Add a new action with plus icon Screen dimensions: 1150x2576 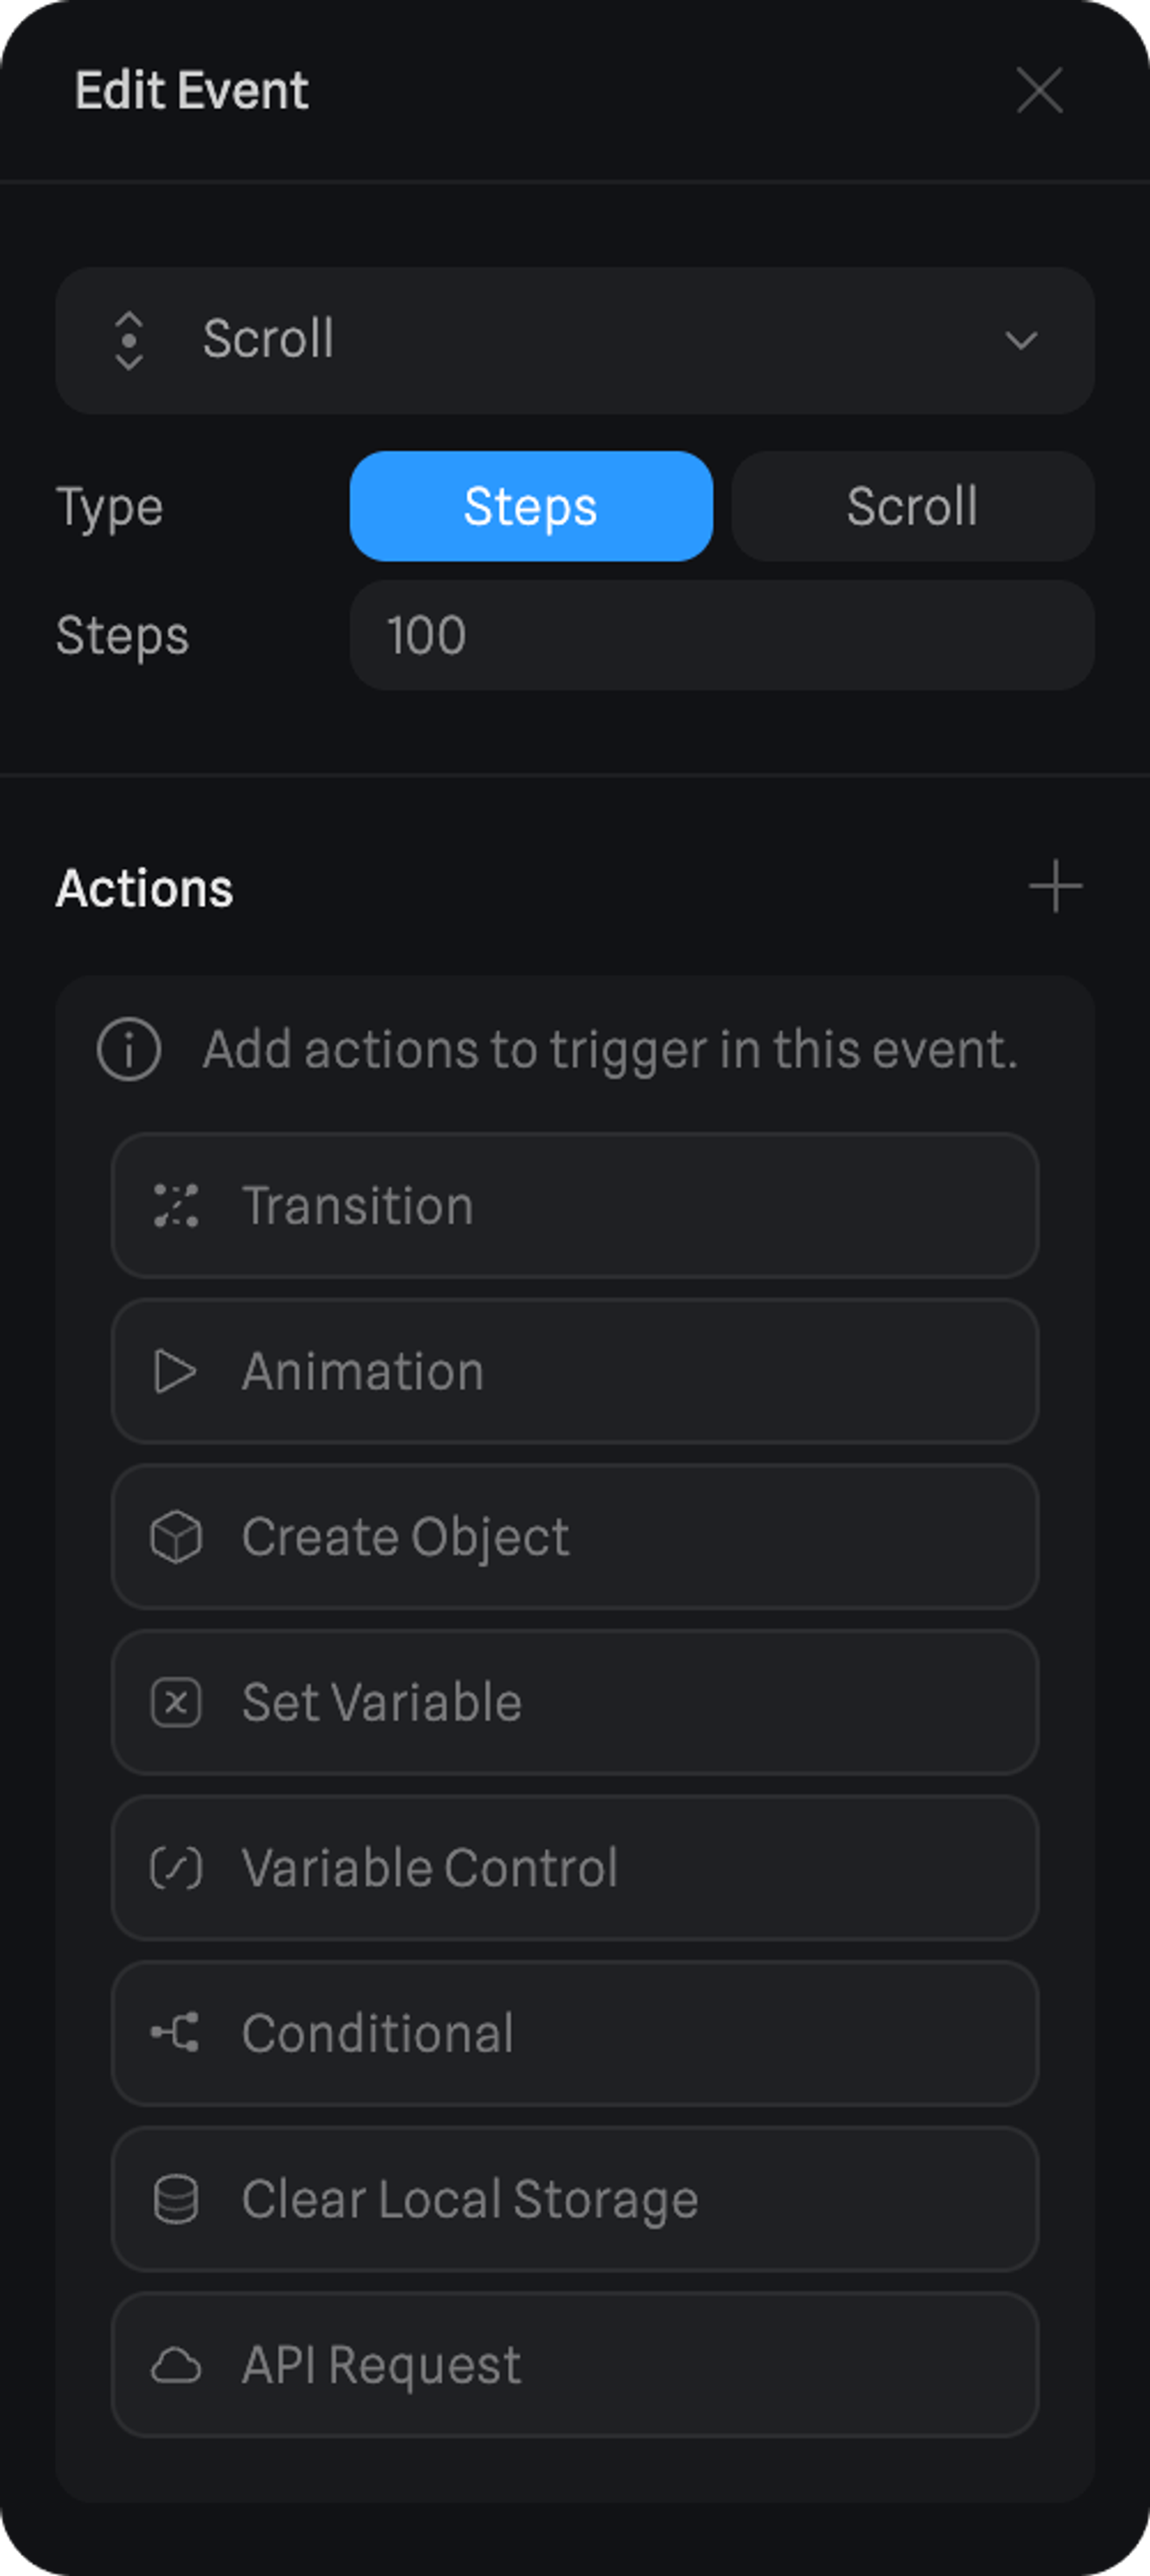tap(1055, 887)
